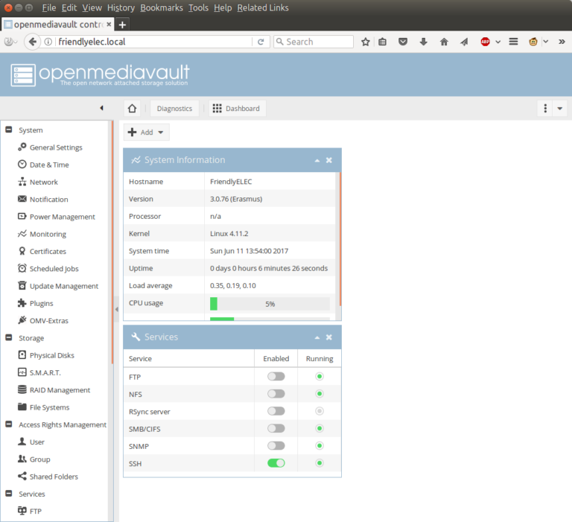The image size is (572, 522).
Task: Close the Services widget
Action: click(x=329, y=337)
